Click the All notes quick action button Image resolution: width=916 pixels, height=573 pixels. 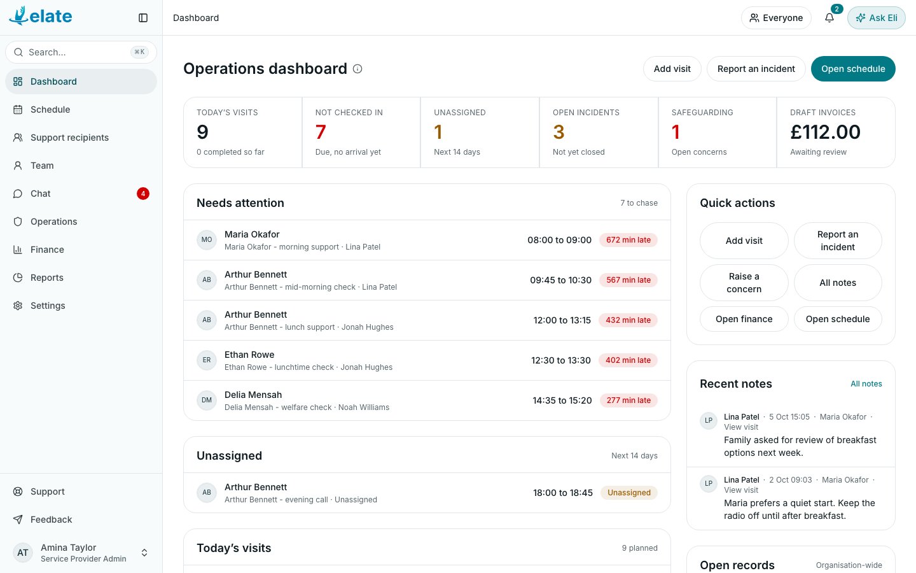click(838, 283)
